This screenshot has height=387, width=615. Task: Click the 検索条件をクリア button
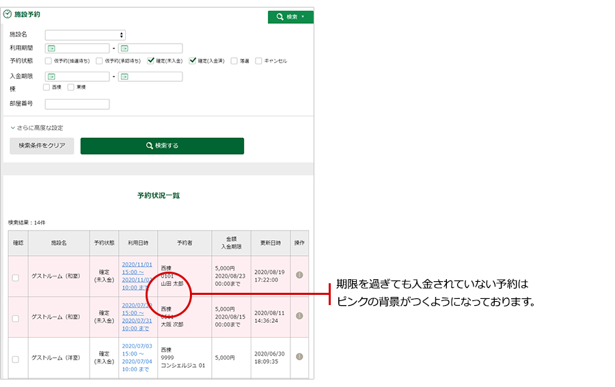[x=42, y=146]
